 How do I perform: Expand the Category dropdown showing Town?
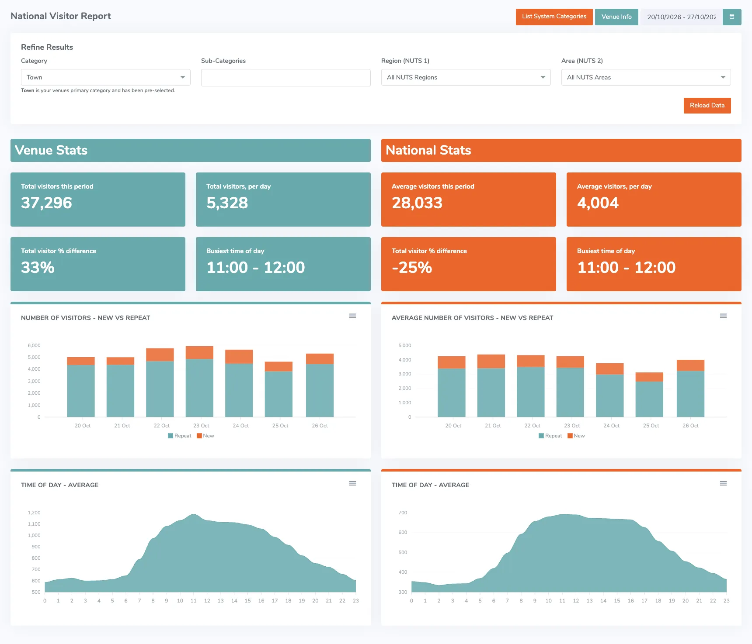[x=106, y=77]
